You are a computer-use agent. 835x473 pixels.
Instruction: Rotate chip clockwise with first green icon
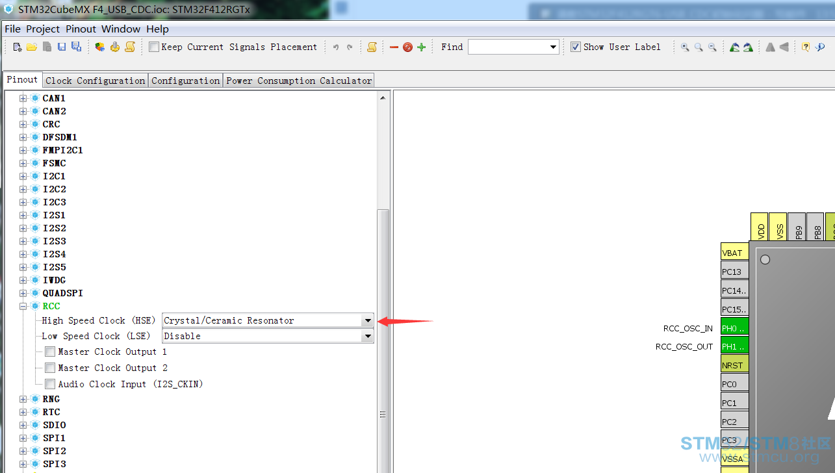click(x=734, y=47)
